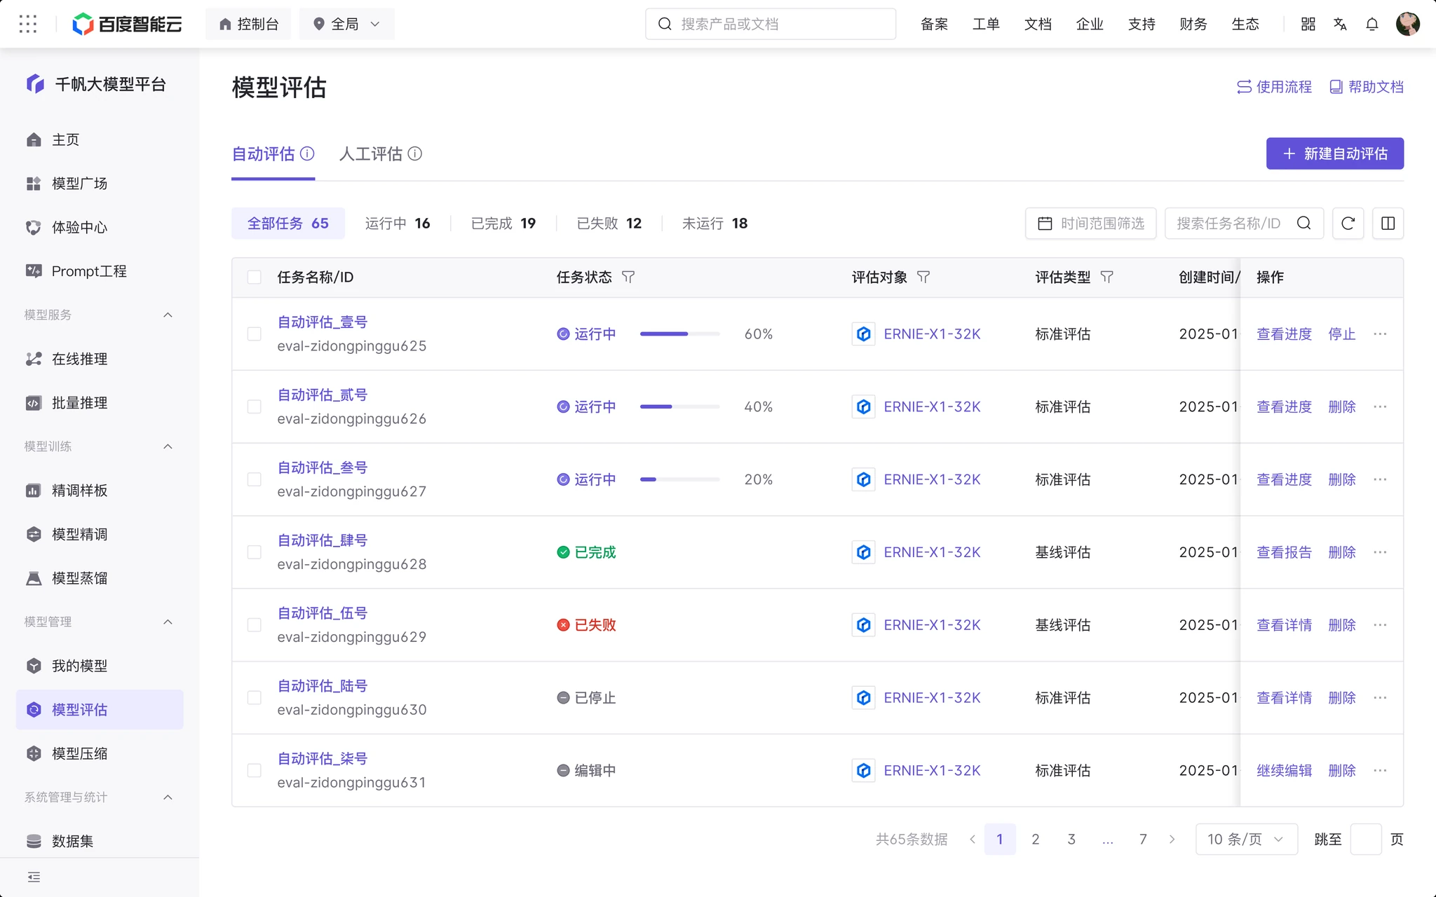Stop the 自动评估_壹号 task

pyautogui.click(x=1342, y=334)
